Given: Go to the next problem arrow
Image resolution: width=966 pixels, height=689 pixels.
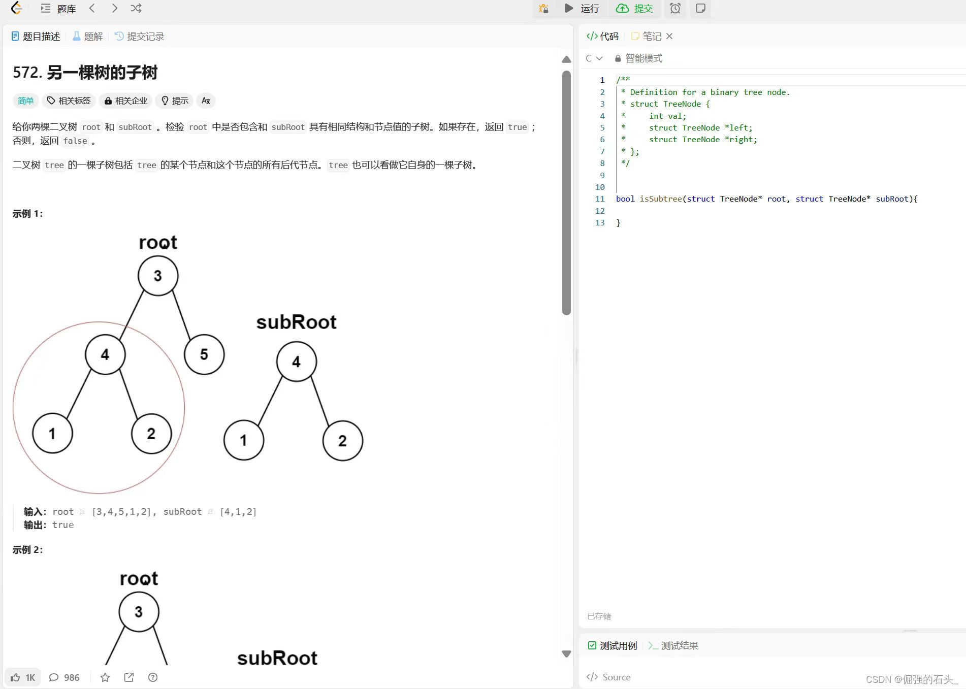Looking at the screenshot, I should tap(115, 8).
